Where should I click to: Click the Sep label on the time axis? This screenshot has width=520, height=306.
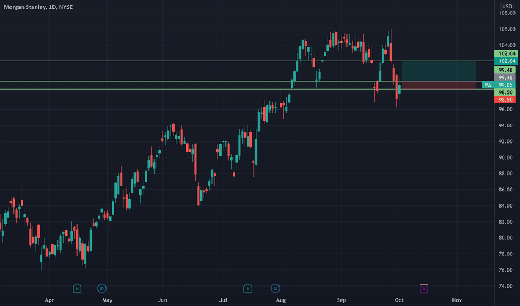(341, 300)
